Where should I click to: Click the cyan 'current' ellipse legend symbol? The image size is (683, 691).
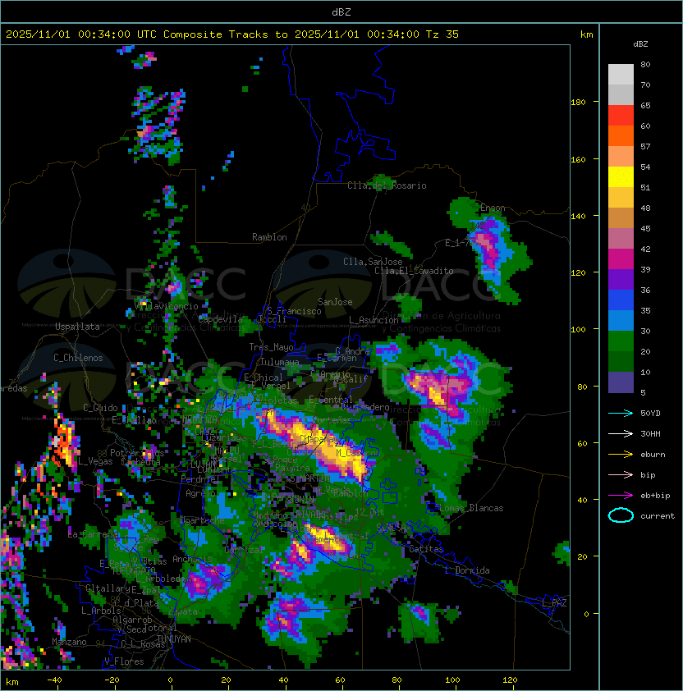621,515
